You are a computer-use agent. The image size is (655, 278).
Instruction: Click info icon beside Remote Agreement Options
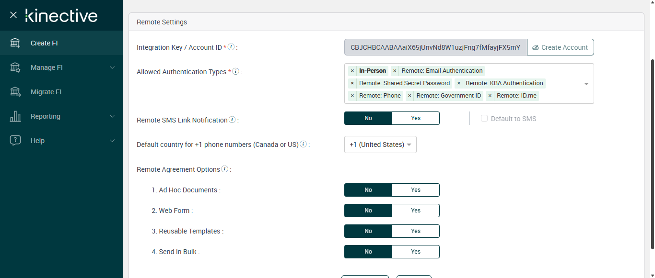click(225, 169)
